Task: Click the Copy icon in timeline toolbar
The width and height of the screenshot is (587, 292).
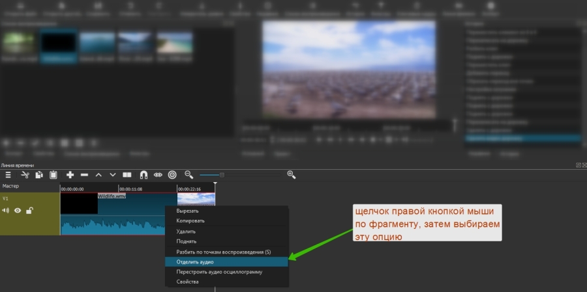Action: [39, 175]
